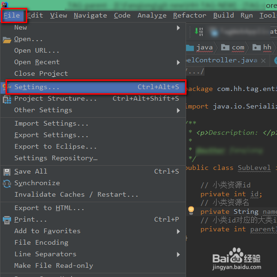The width and height of the screenshot is (277, 277).
Task: Select Open URL... menu entry
Action: (x=93, y=51)
